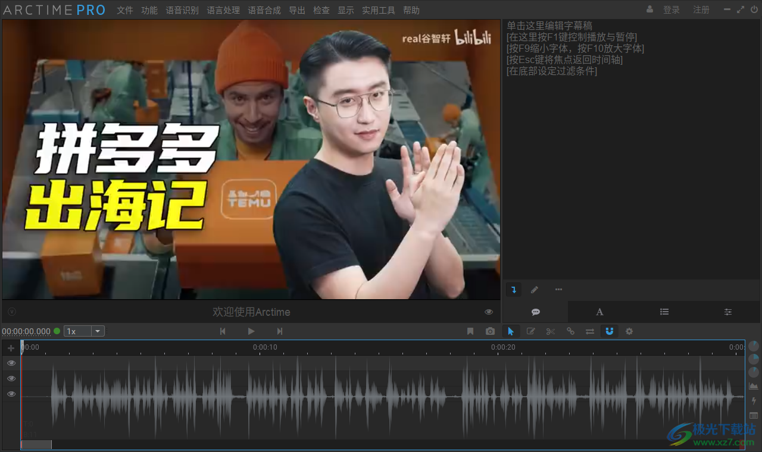Click the ARCTIME PRO logo
Image resolution: width=762 pixels, height=452 pixels.
pos(54,10)
